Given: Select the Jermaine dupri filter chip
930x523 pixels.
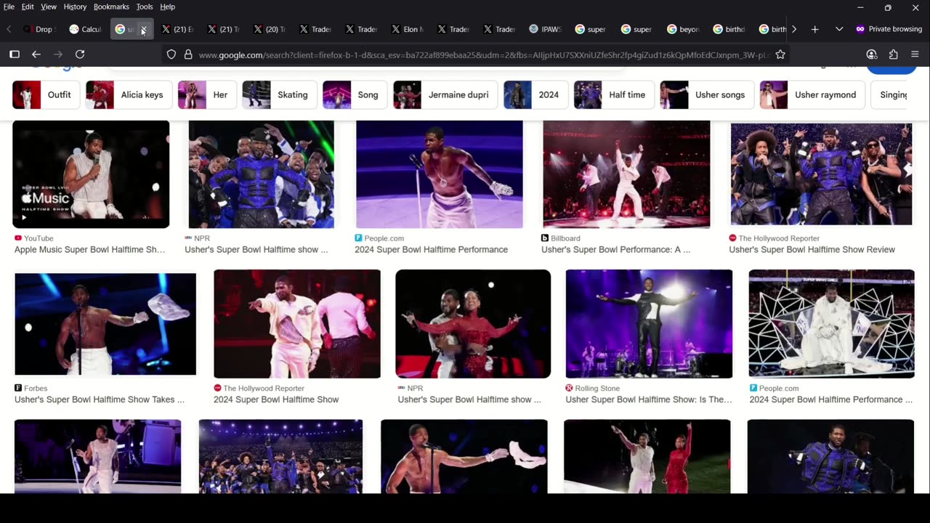Looking at the screenshot, I should tap(445, 95).
